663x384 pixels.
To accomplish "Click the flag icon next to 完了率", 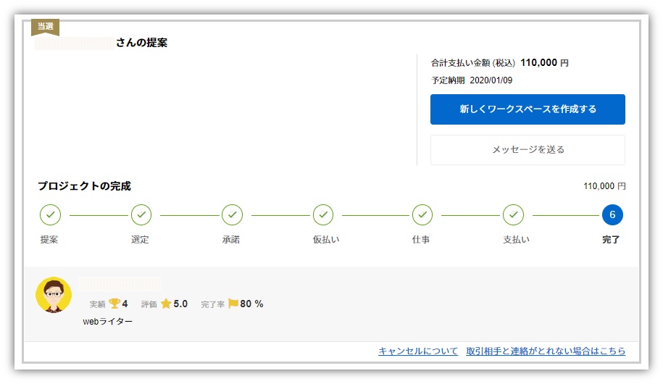I will (x=233, y=304).
